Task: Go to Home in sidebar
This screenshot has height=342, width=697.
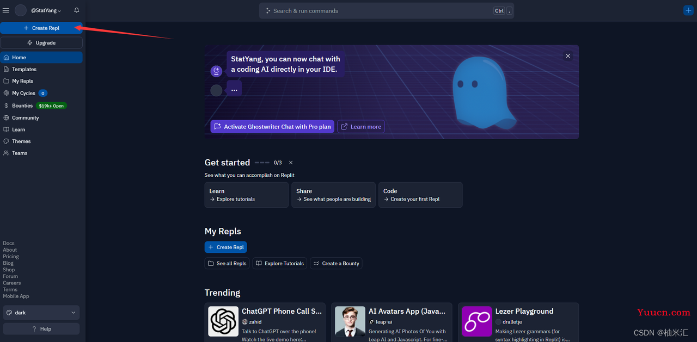Action: point(41,57)
